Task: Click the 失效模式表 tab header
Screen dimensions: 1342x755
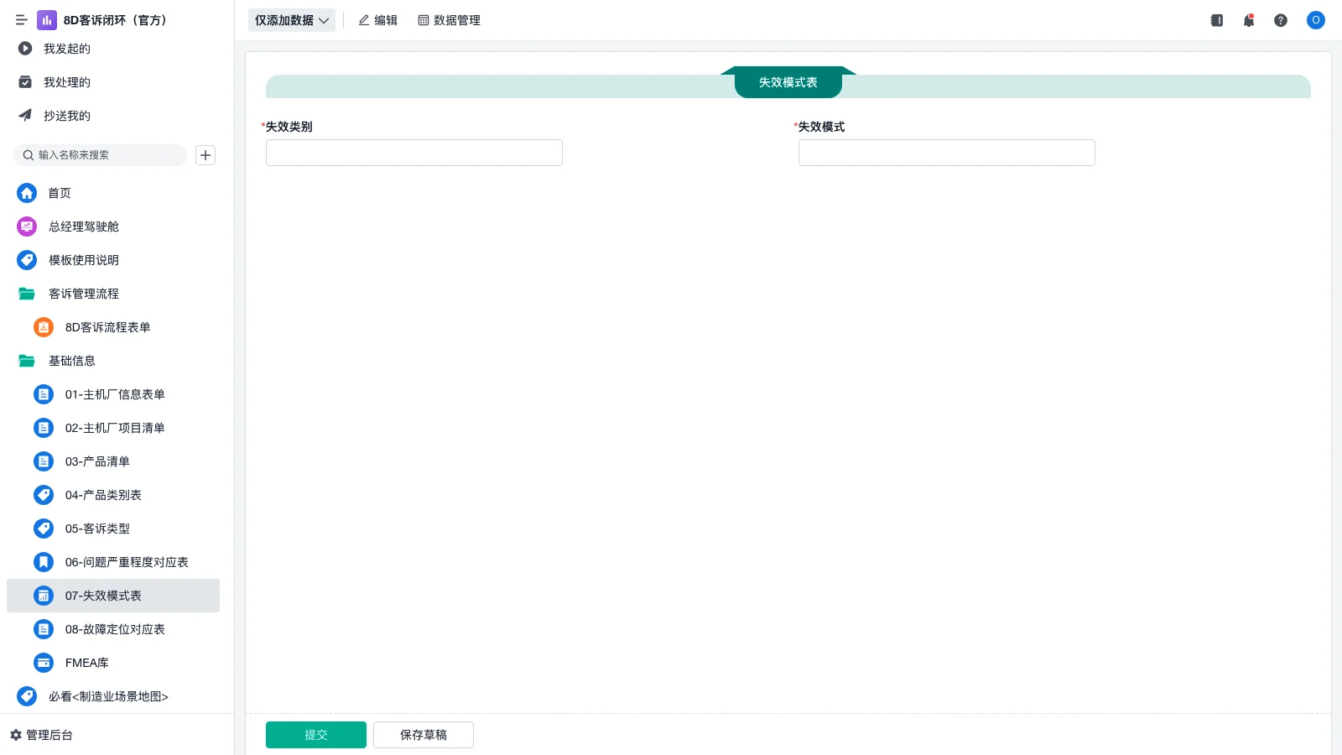Action: [x=787, y=81]
